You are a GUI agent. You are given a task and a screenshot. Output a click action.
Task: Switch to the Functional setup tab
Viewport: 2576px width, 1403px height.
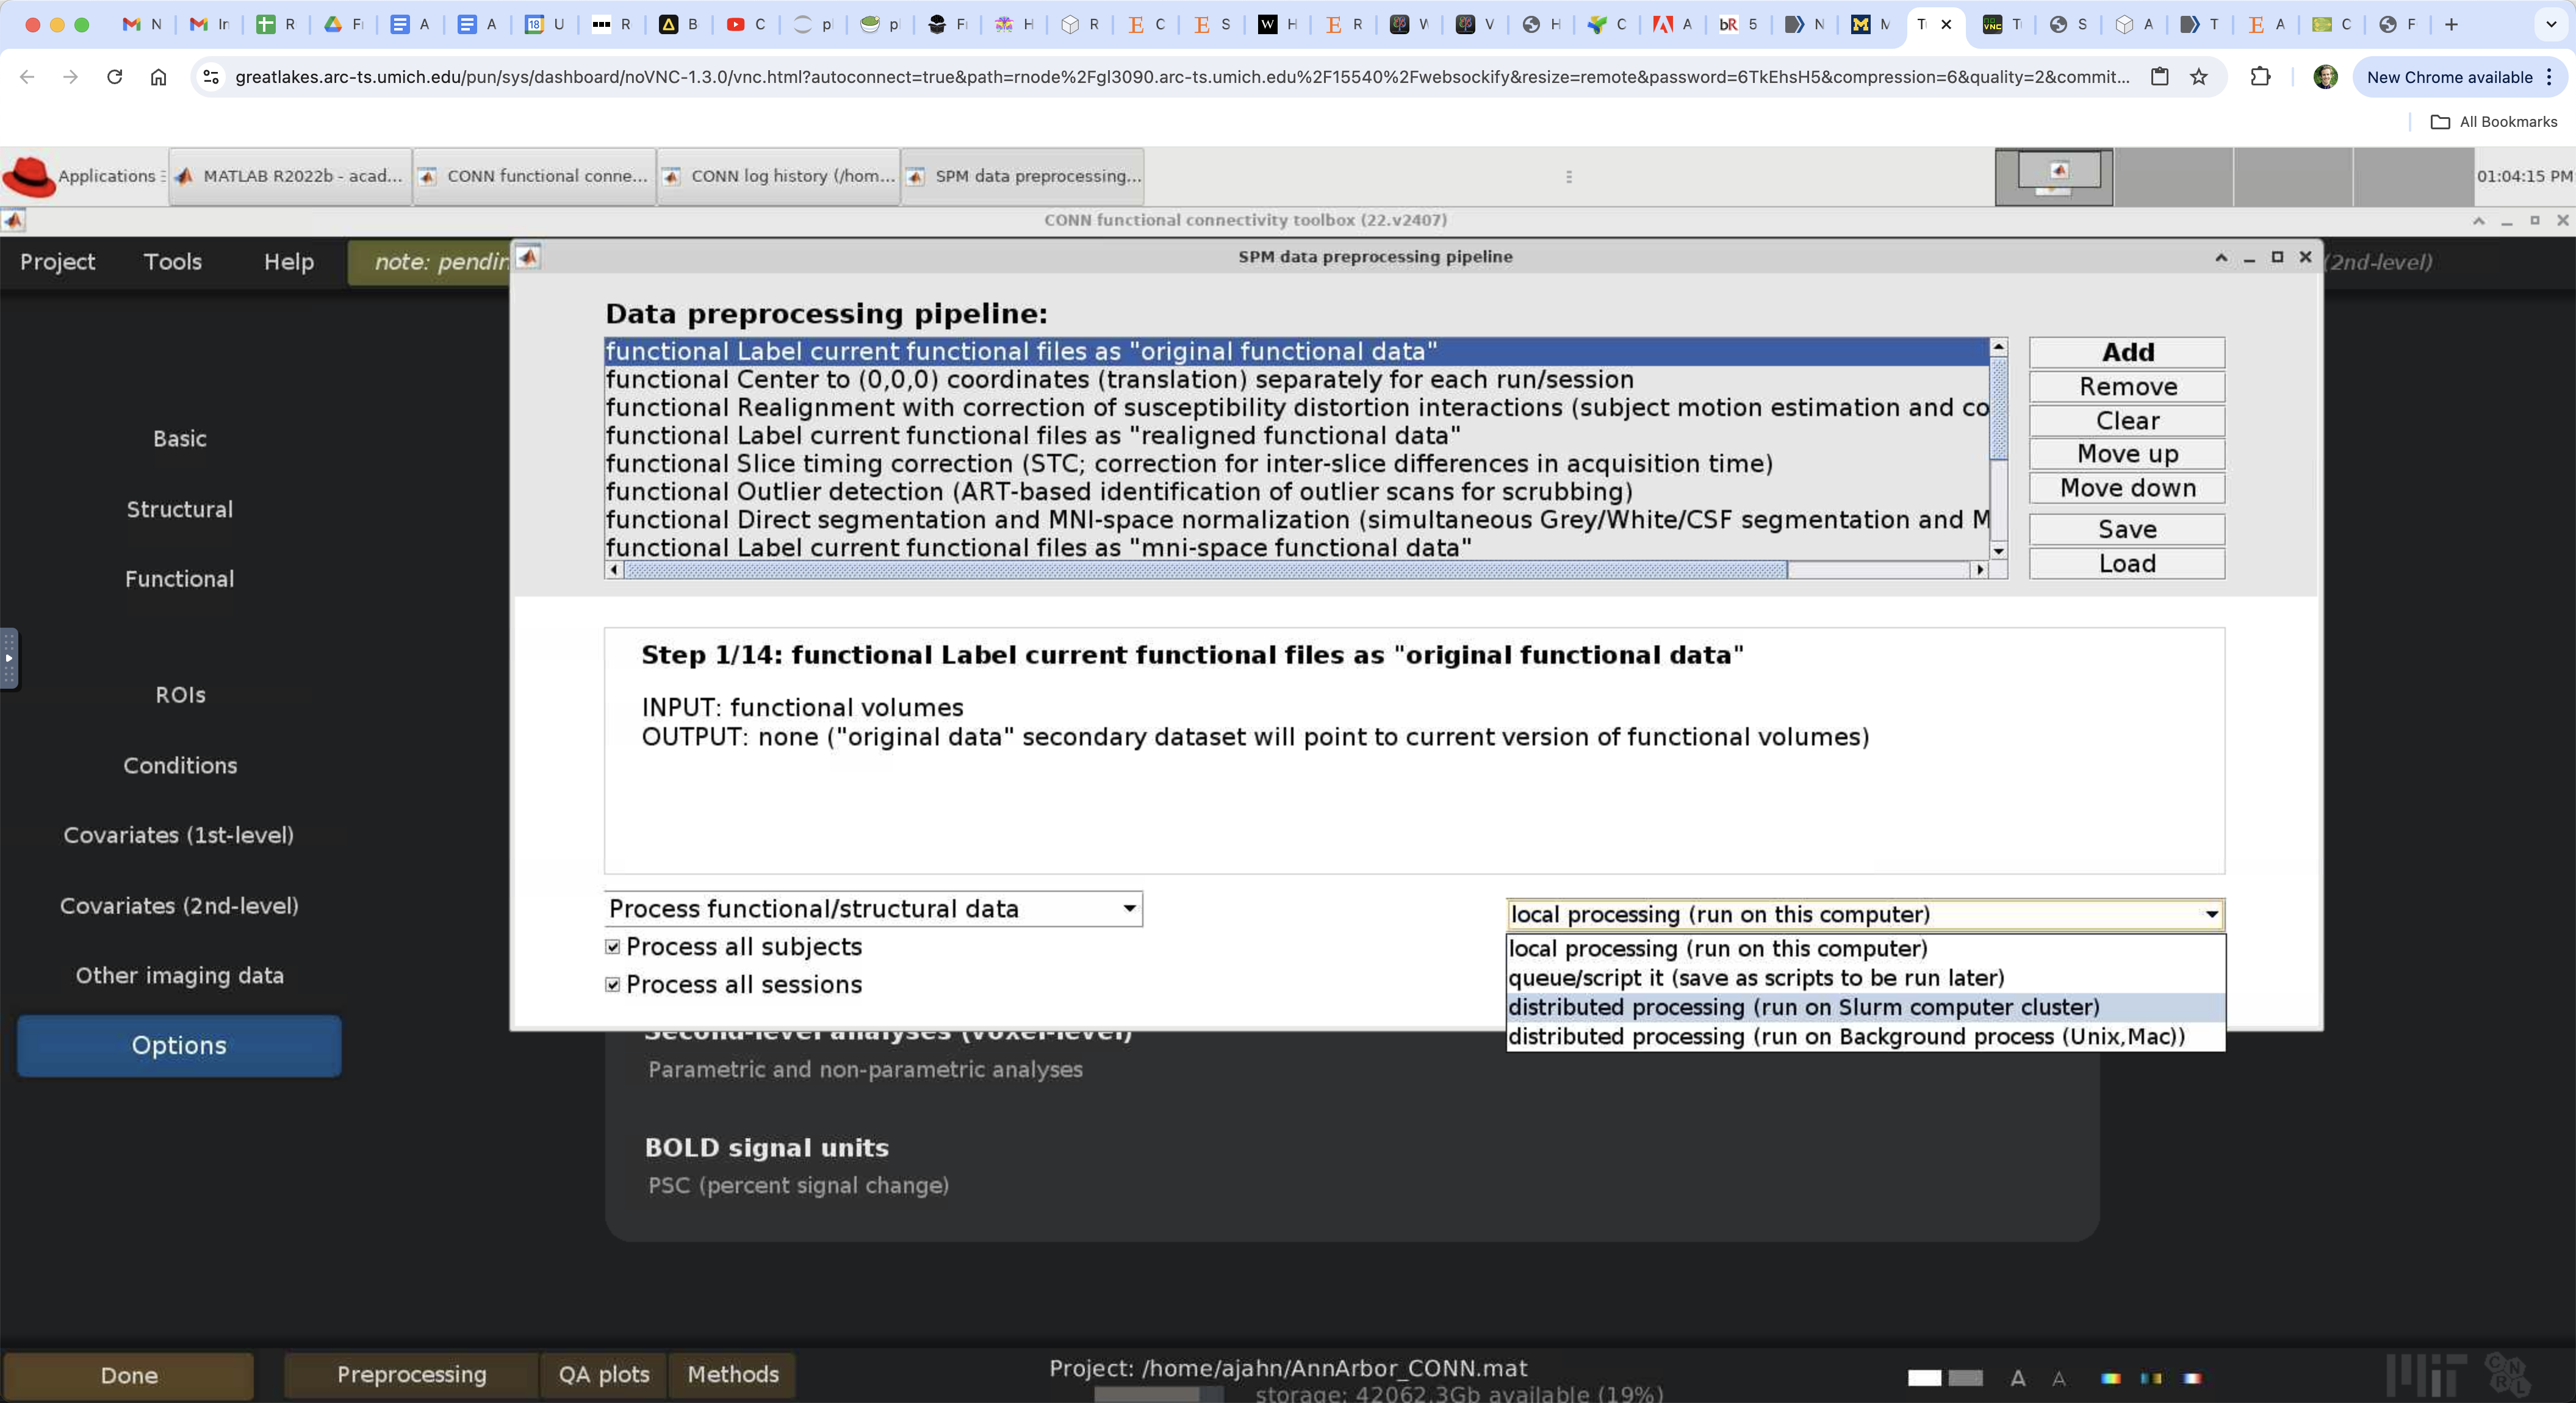[x=180, y=579]
